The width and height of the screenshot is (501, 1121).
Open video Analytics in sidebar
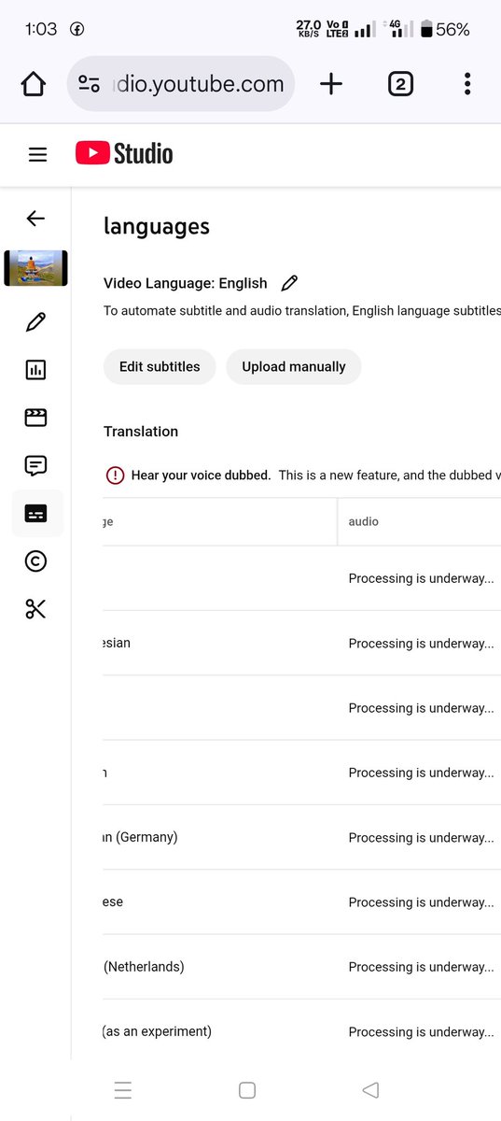35,370
